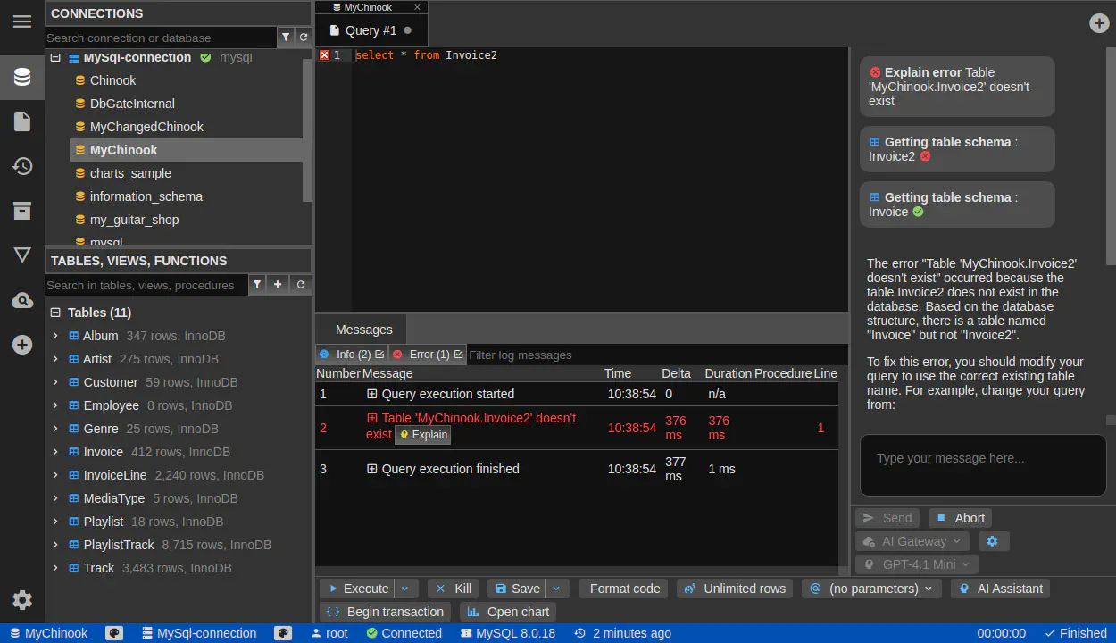Open the query history sidebar icon
This screenshot has height=643, width=1116.
pyautogui.click(x=22, y=166)
